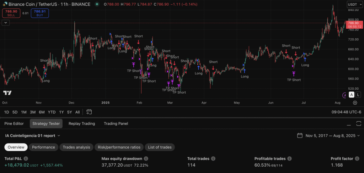The width and height of the screenshot is (364, 173).
Task: Click the 114 total trades value
Action: [x=191, y=165]
